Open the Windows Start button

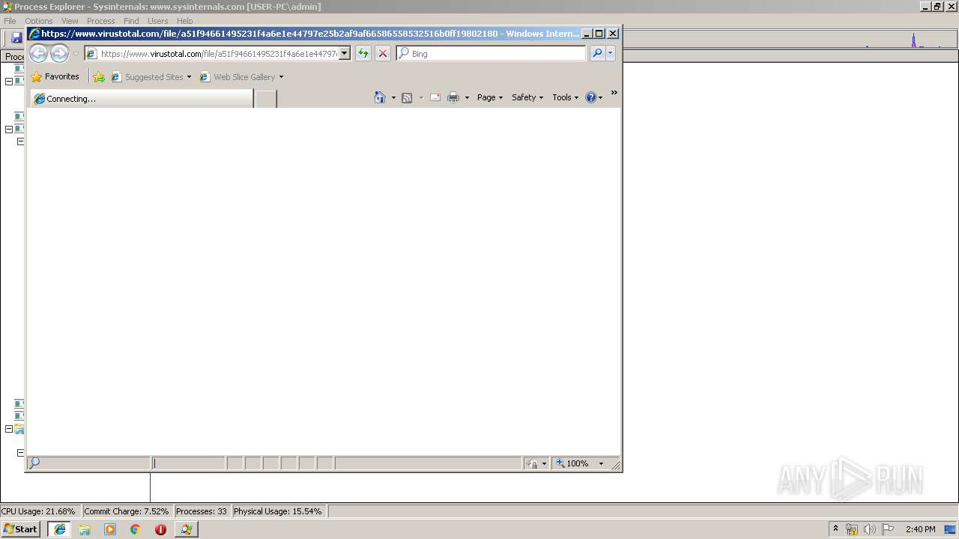click(x=20, y=529)
